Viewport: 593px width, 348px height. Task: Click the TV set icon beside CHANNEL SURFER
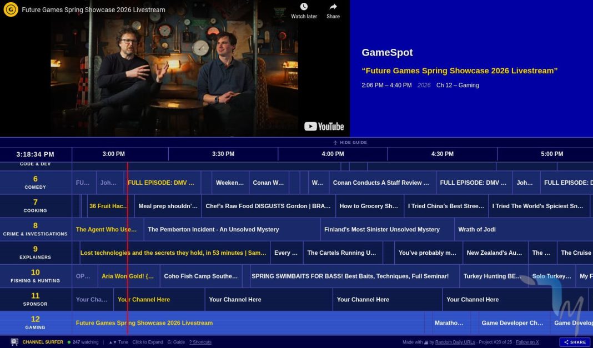pos(13,342)
